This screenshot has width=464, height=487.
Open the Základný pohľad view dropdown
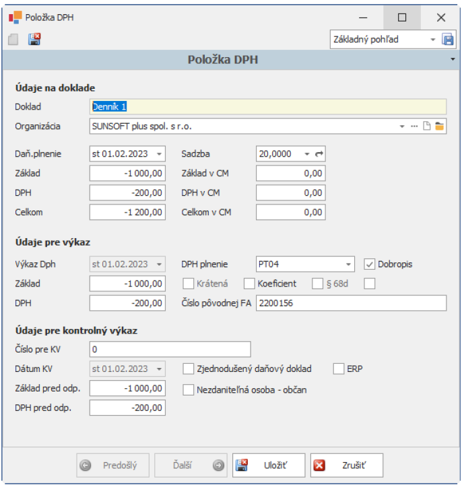433,40
